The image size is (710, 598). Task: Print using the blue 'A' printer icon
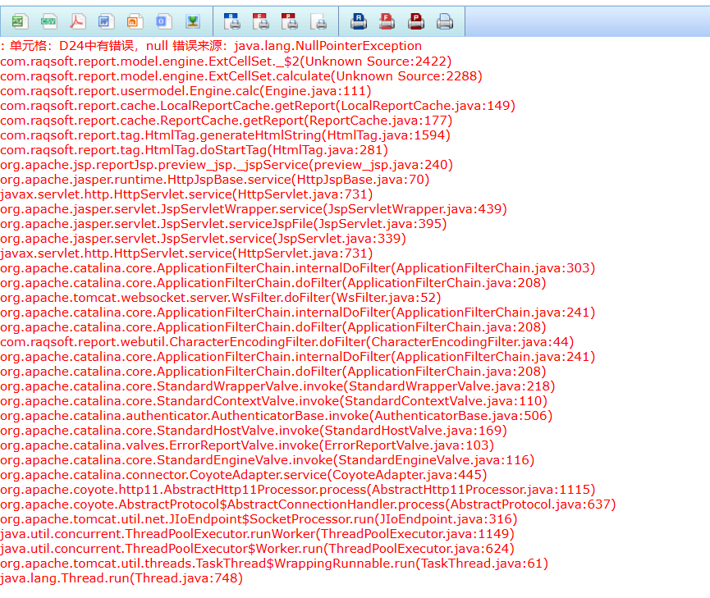(x=358, y=21)
